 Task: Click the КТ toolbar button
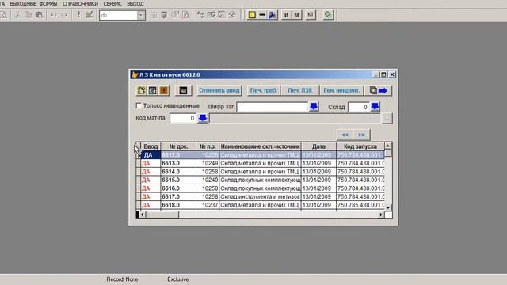point(311,15)
